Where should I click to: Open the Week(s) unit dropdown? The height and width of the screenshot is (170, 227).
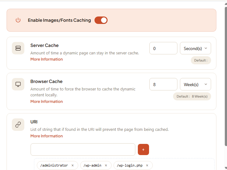(x=196, y=84)
